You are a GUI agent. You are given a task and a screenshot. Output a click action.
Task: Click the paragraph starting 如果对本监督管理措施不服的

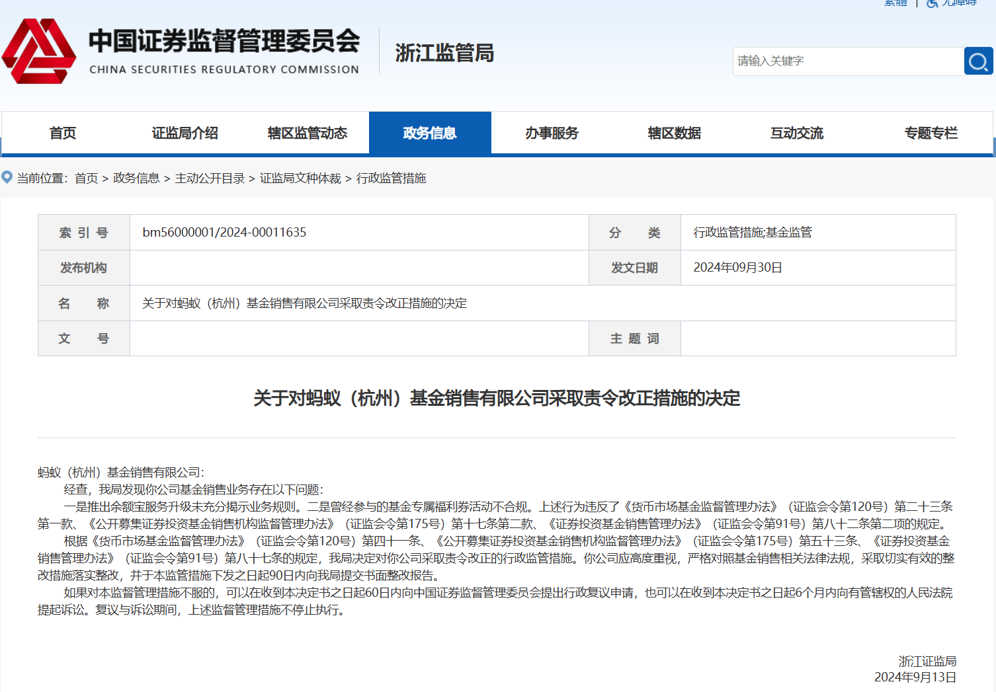[496, 601]
